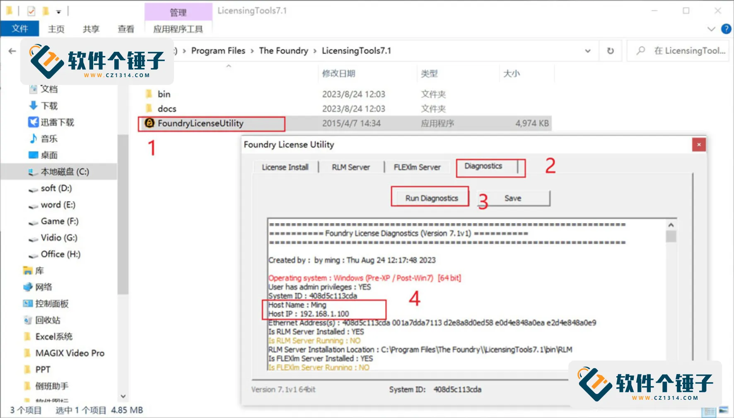Select 本地磁盘 (C:) drive
Image resolution: width=734 pixels, height=418 pixels.
coord(64,172)
